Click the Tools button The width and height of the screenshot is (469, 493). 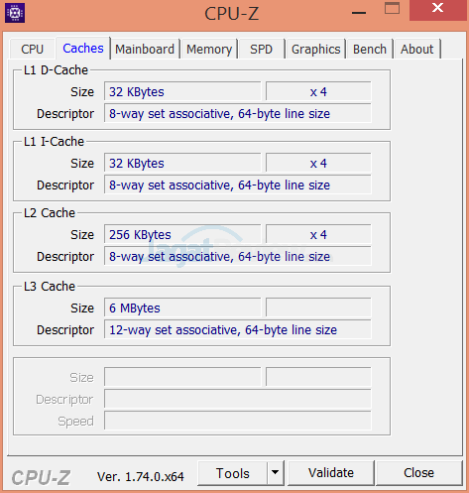tap(232, 473)
